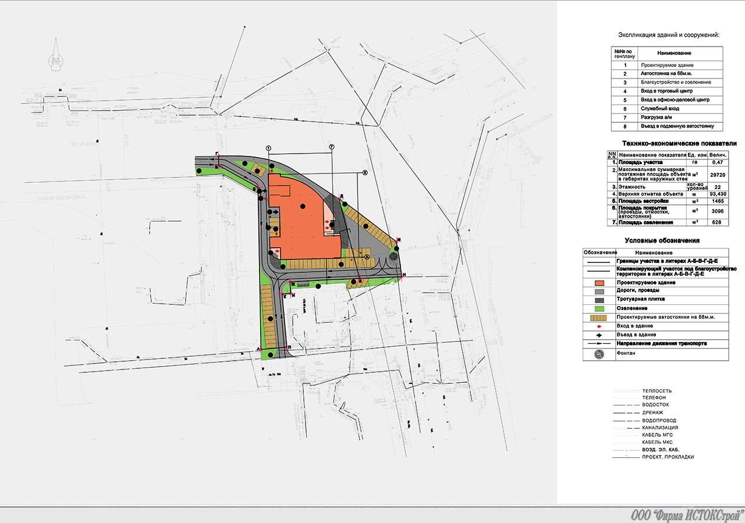The width and height of the screenshot is (745, 523).
Task: Click the parking lot pattern symbol in legend
Action: 598,317
